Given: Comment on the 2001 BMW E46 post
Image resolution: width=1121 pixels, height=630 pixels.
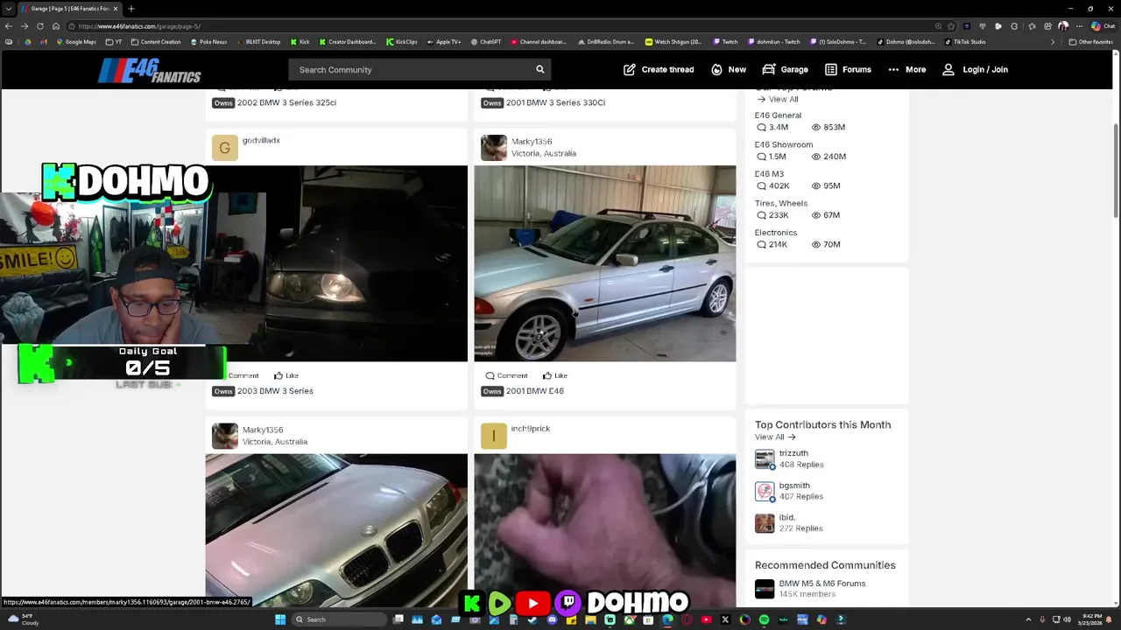Looking at the screenshot, I should click(506, 375).
